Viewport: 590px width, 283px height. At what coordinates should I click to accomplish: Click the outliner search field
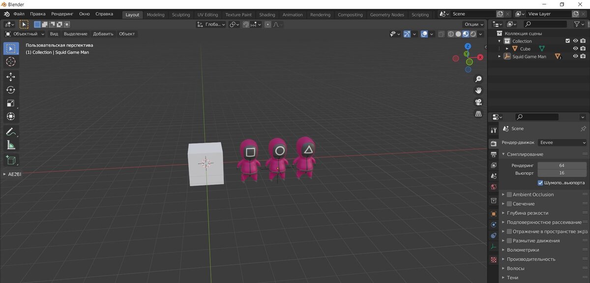click(544, 24)
